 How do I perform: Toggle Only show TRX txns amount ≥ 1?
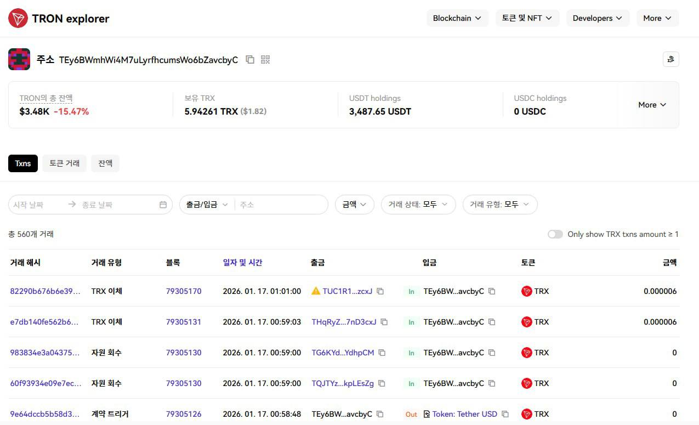pyautogui.click(x=555, y=234)
